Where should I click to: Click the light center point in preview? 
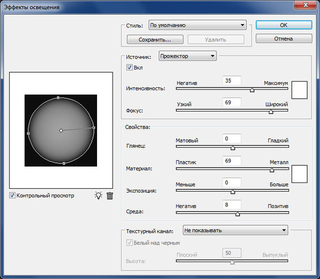pos(61,130)
